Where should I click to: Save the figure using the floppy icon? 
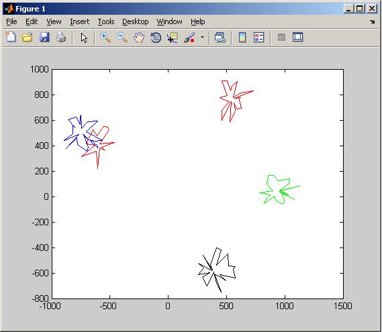pyautogui.click(x=44, y=38)
